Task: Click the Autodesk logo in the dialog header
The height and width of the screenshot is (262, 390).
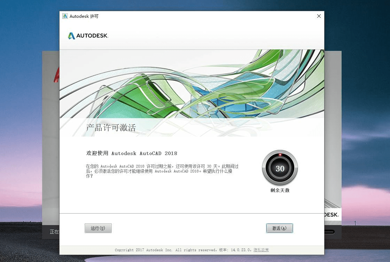Action: point(88,35)
